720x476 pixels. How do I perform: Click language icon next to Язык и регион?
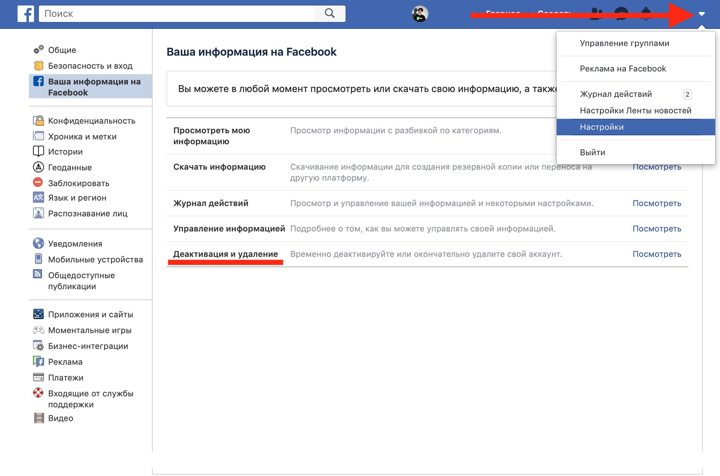(x=39, y=198)
